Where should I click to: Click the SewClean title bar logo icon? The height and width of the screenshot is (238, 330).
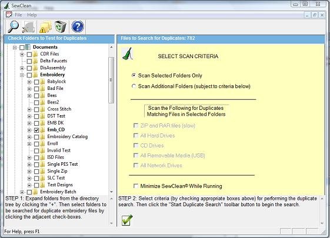[6, 5]
